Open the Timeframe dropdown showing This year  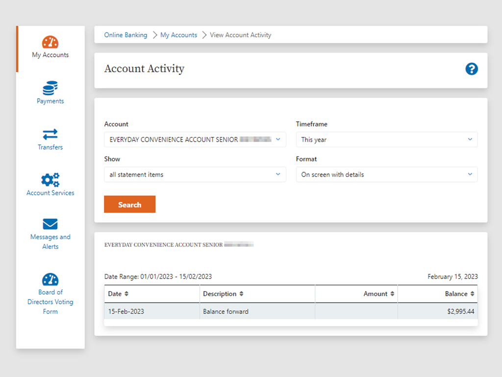tap(387, 139)
